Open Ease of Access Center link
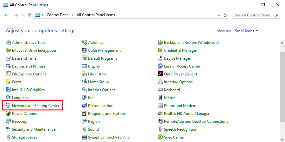 point(182,66)
